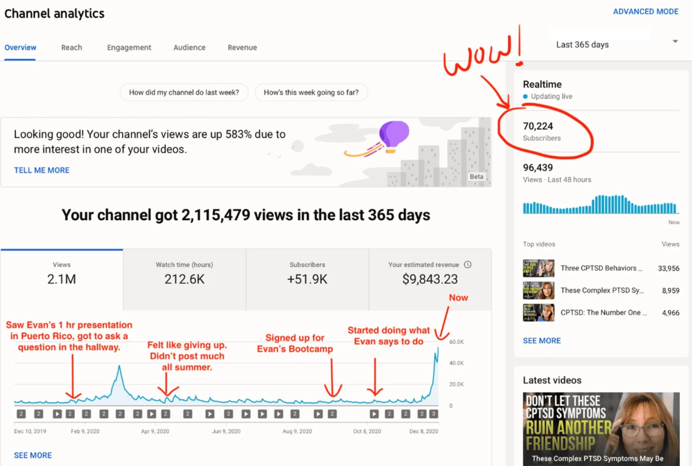Click the Aug 9, 2020 axis date

click(297, 431)
